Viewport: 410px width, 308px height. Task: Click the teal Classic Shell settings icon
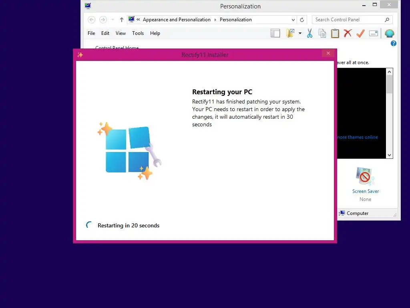coord(389,33)
